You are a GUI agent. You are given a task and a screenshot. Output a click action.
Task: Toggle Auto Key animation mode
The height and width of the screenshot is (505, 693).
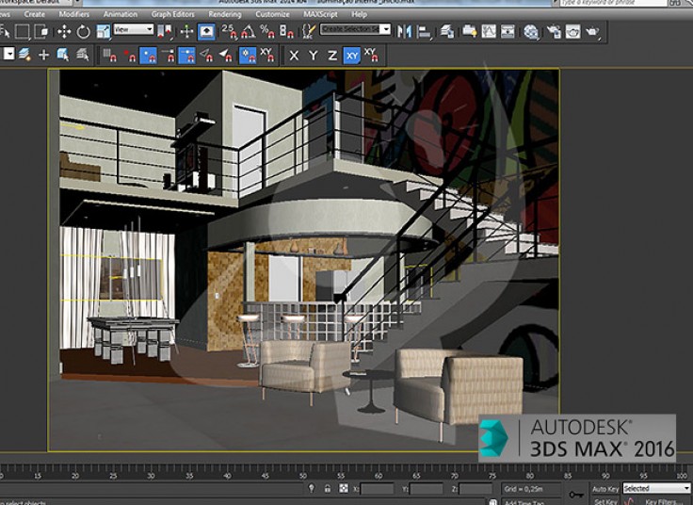[x=605, y=489]
